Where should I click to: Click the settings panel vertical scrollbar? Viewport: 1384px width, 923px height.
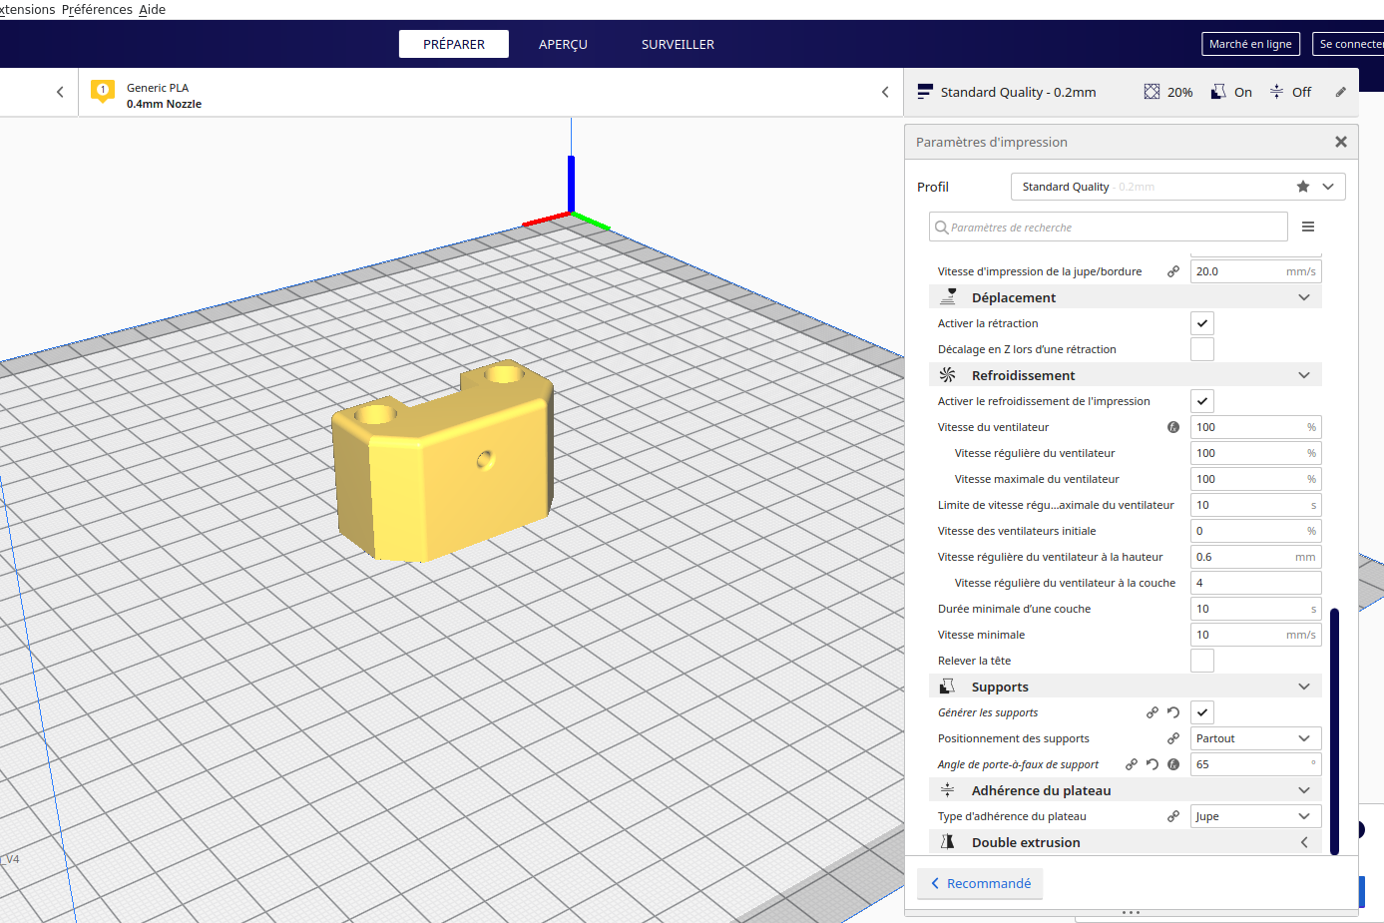click(x=1334, y=730)
